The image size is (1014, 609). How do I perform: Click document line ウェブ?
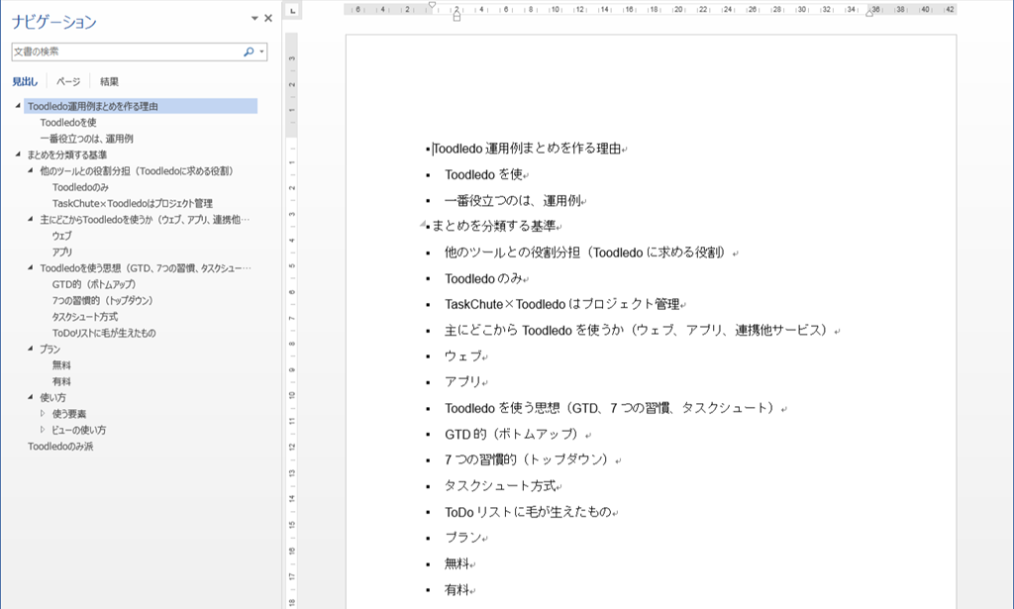[x=463, y=356]
